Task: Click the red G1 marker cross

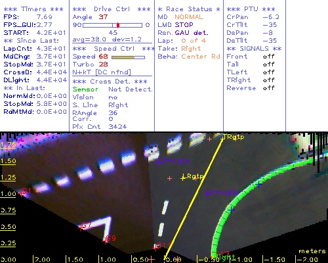Action: (22, 194)
